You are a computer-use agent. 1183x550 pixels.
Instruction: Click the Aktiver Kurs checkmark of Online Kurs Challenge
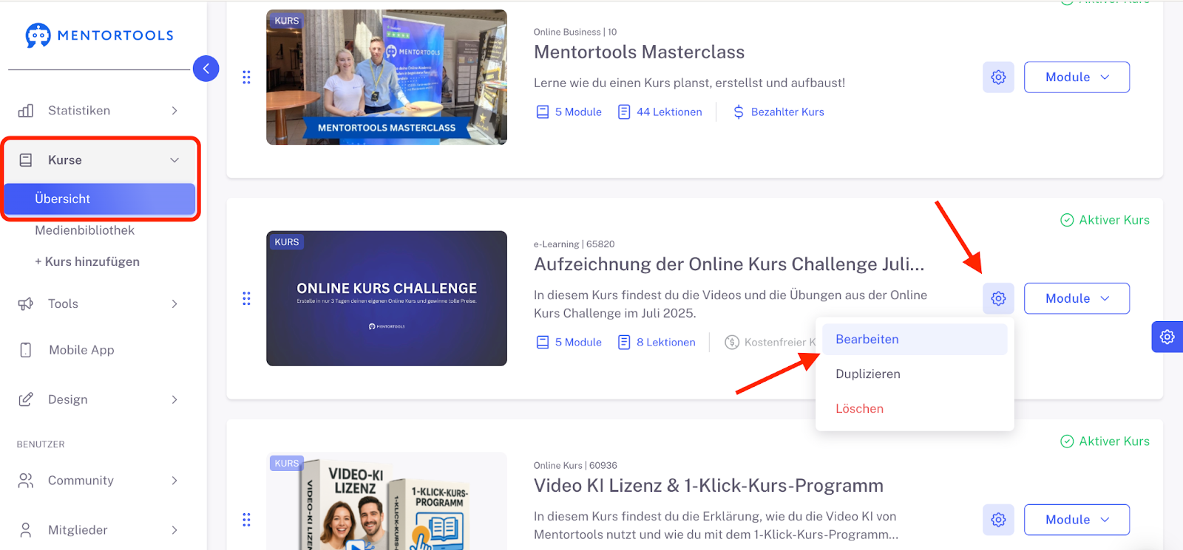(1067, 220)
